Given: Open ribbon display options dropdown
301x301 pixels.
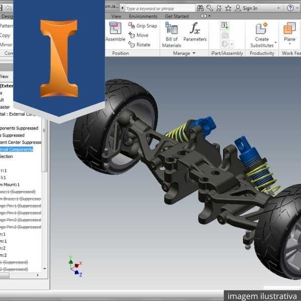Looking at the screenshot, I should click(x=209, y=16).
